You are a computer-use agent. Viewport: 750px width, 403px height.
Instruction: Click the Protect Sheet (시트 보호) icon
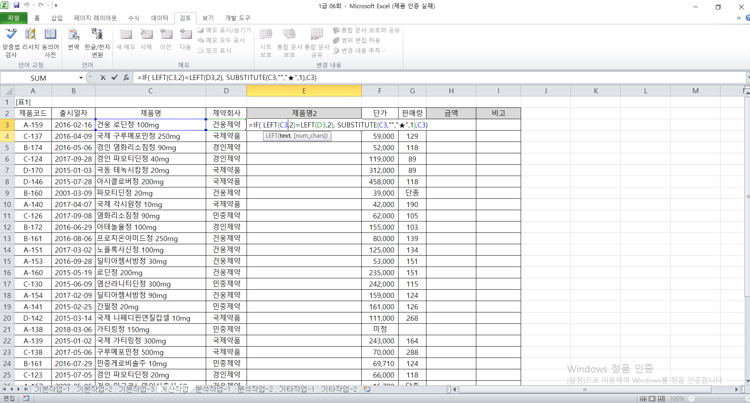click(x=266, y=35)
